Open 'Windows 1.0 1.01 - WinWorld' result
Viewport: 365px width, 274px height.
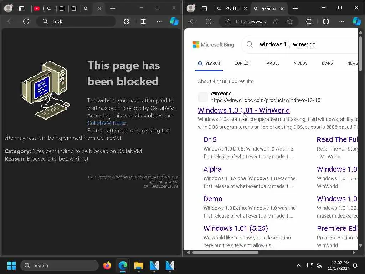pyautogui.click(x=244, y=110)
